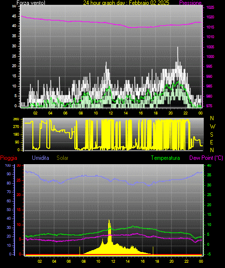The image size is (225, 268).
Task: Click the evening dotted yellow marker near 18
Action: (153, 251)
